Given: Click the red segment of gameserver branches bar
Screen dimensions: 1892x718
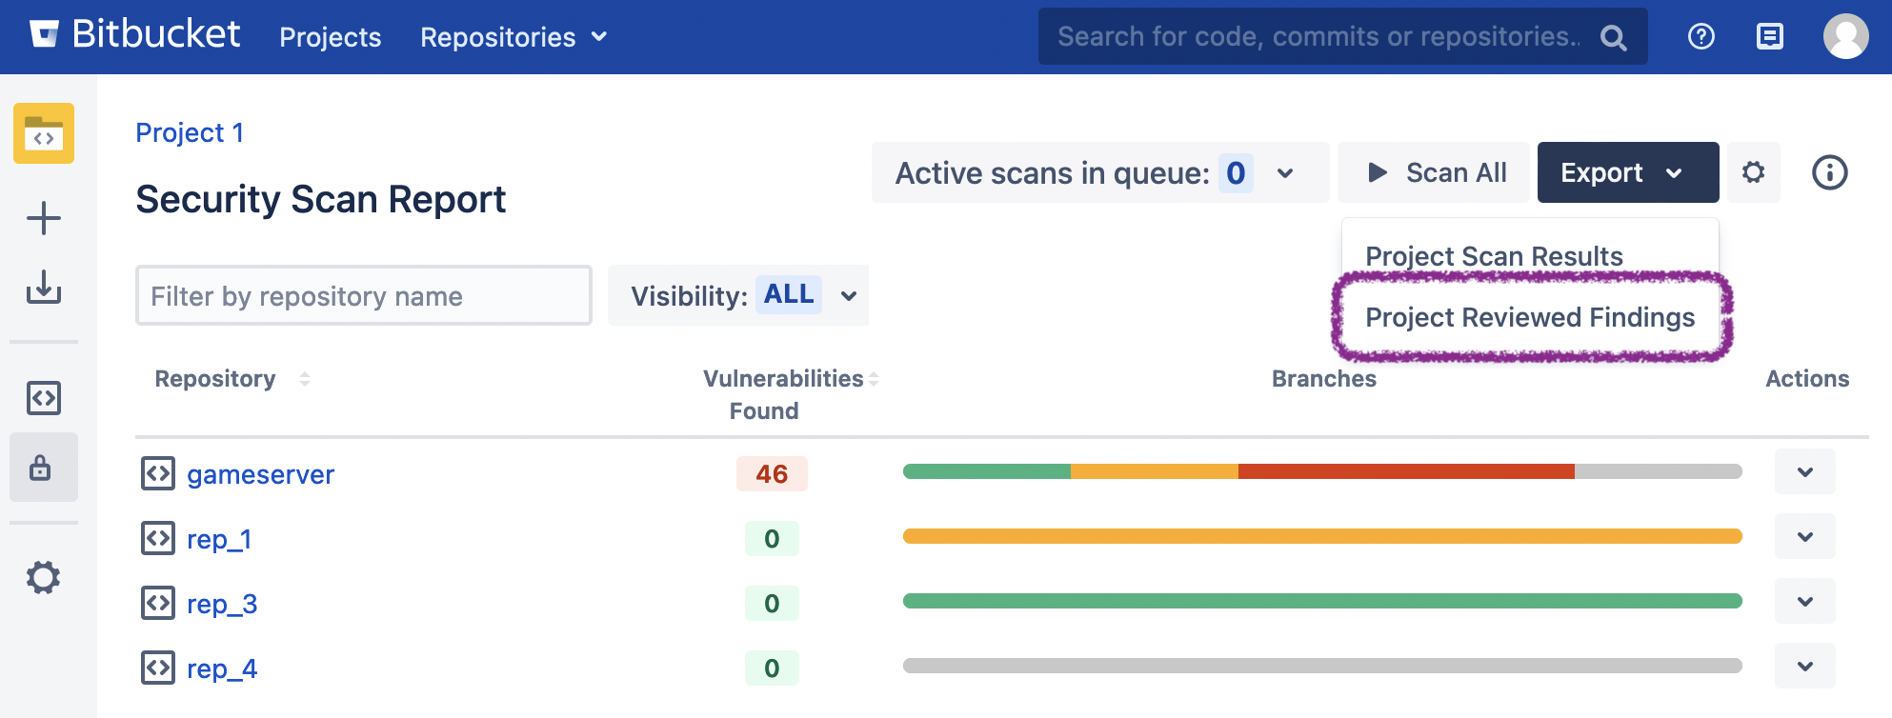Looking at the screenshot, I should coord(1405,471).
